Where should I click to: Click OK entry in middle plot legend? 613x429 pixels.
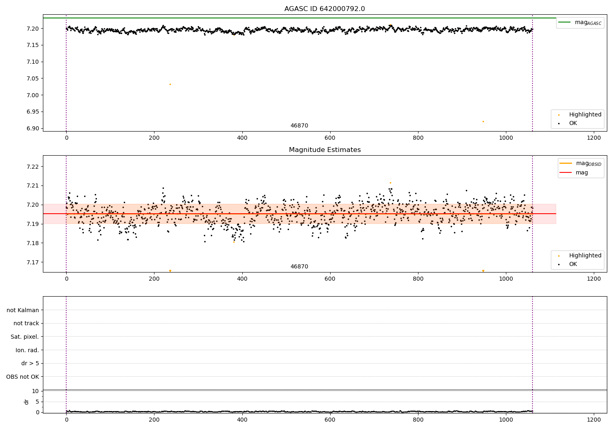[573, 264]
